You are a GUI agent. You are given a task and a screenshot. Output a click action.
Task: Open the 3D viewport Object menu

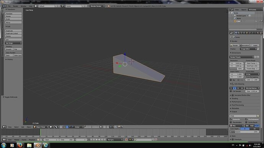coord(29,127)
